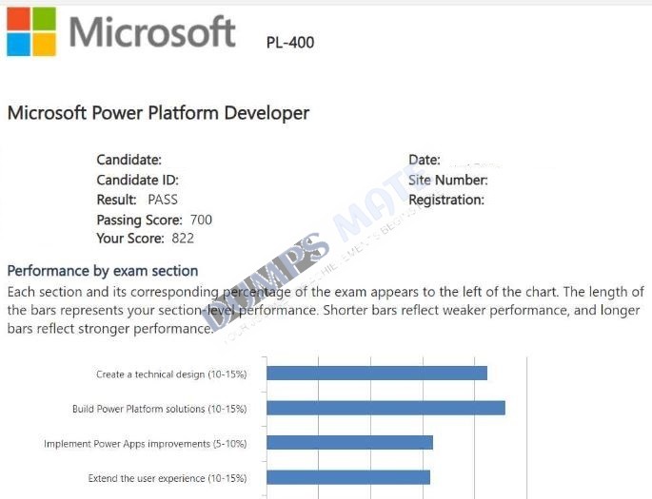Click the Microsoft Power Platform Developer heading
Viewport: 652px width, 499px height.
(158, 113)
